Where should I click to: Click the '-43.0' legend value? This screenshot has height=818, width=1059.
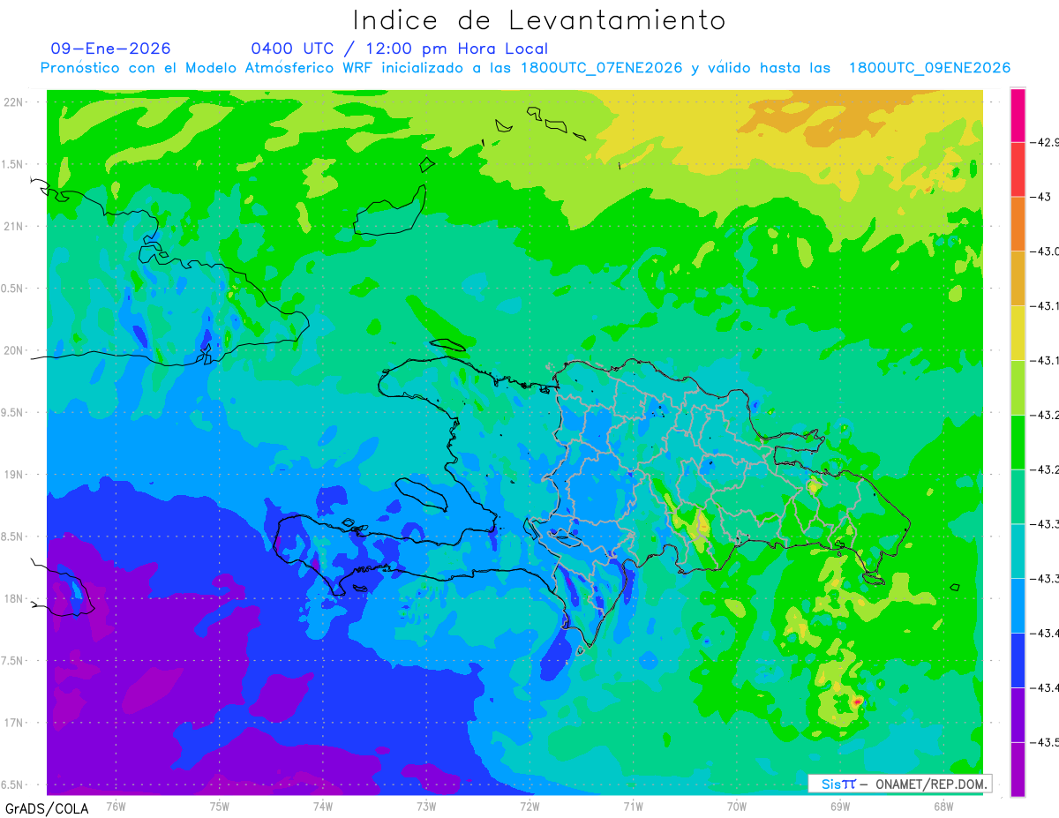1044,251
